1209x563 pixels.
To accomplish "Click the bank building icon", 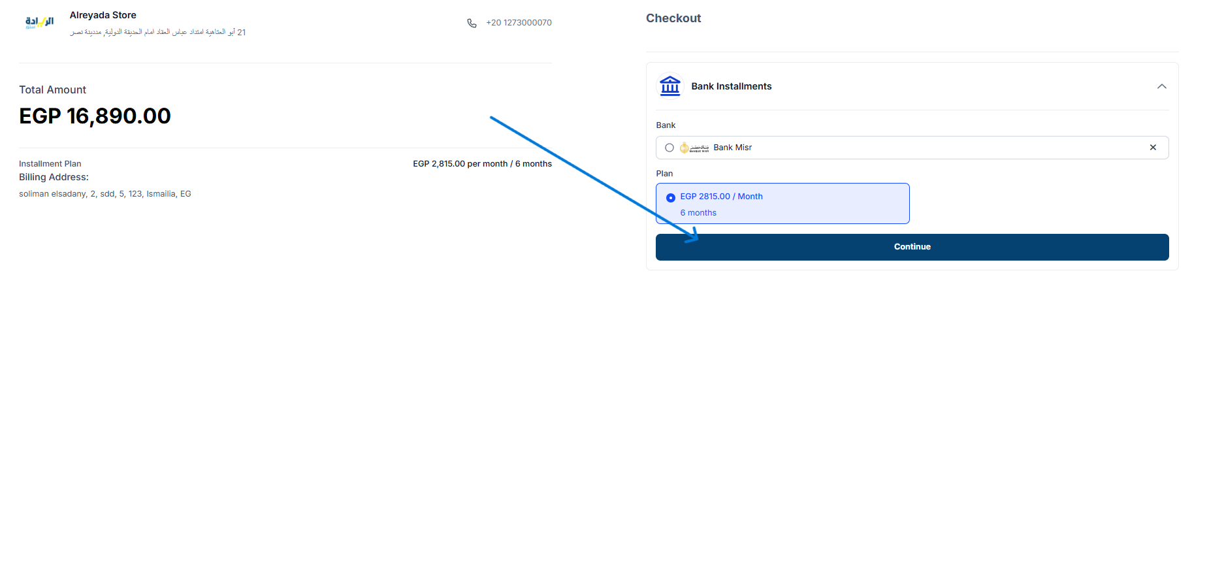I will click(670, 86).
